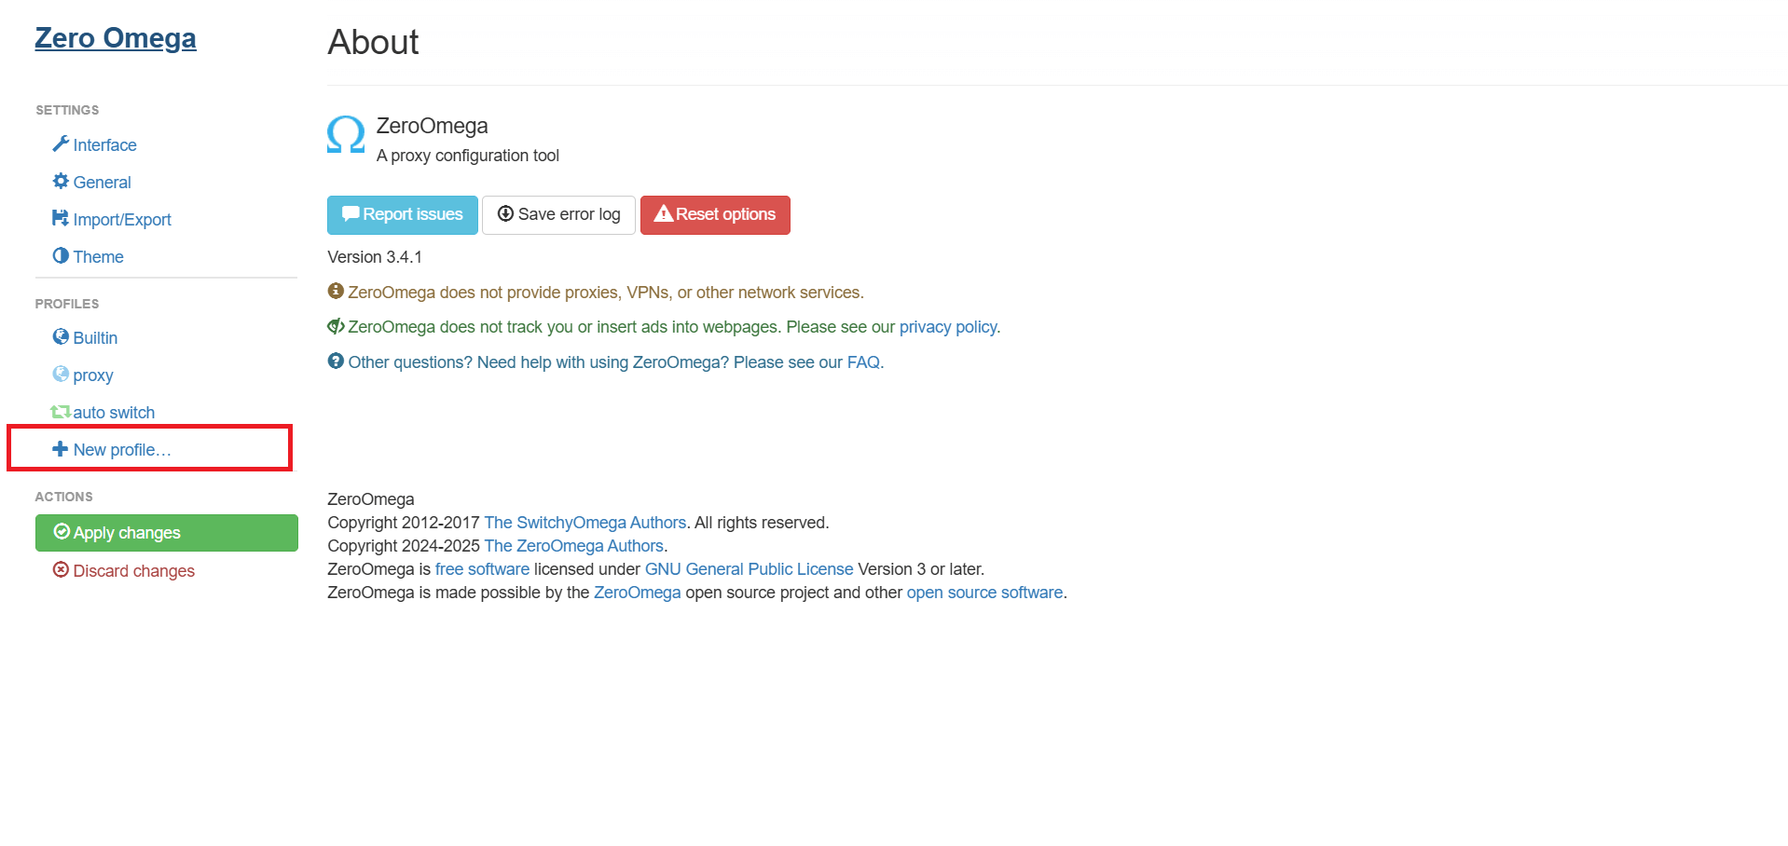
Task: Click the red Reset options button
Action: 715,215
